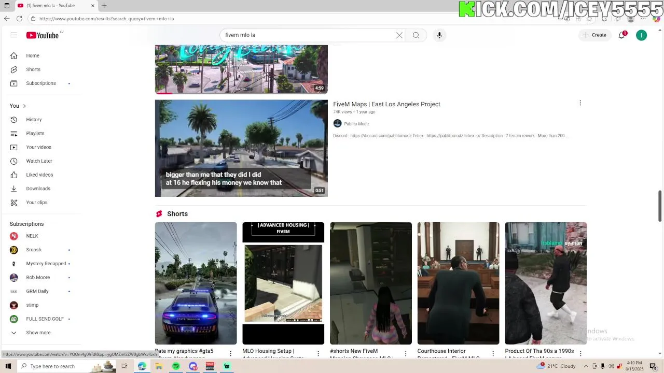Open the mansion showcase short thumbnail

click(371, 283)
